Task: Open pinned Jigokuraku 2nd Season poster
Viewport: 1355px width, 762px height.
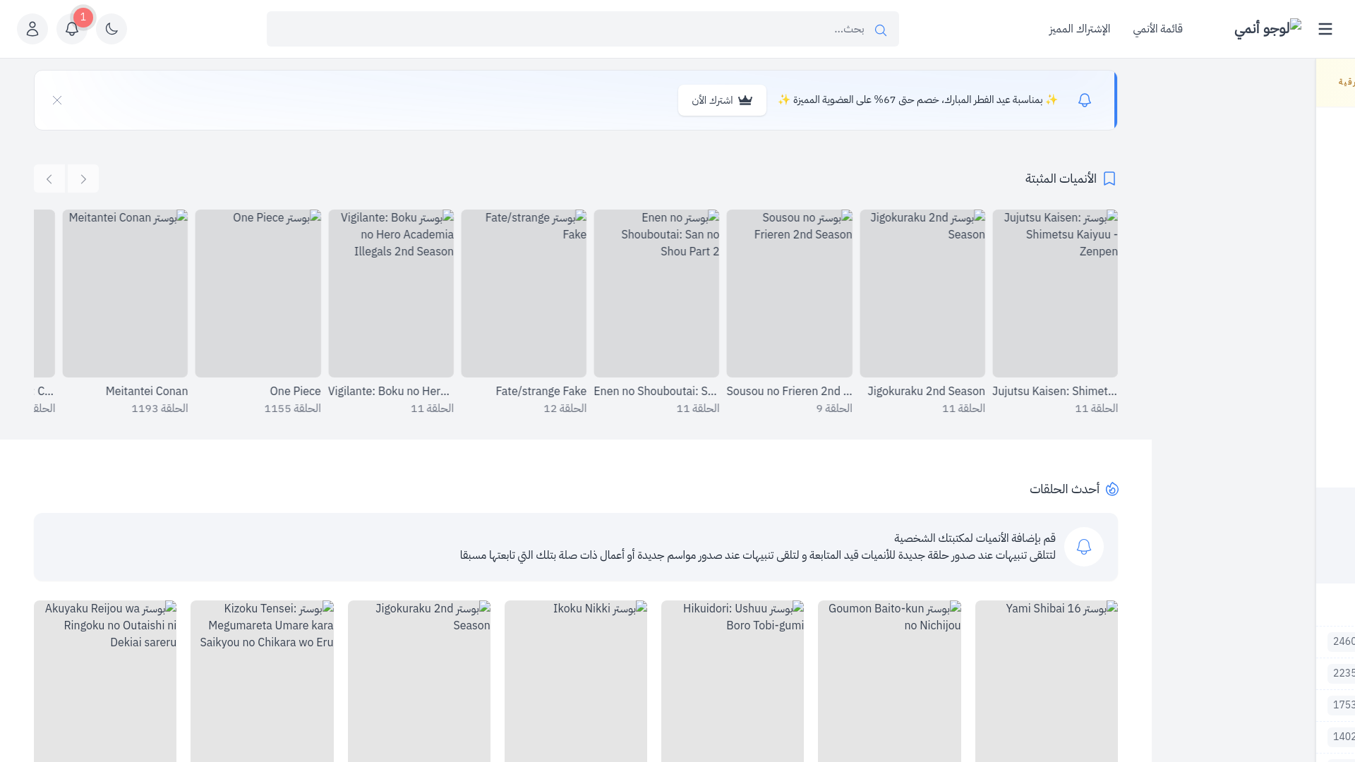Action: (x=922, y=294)
